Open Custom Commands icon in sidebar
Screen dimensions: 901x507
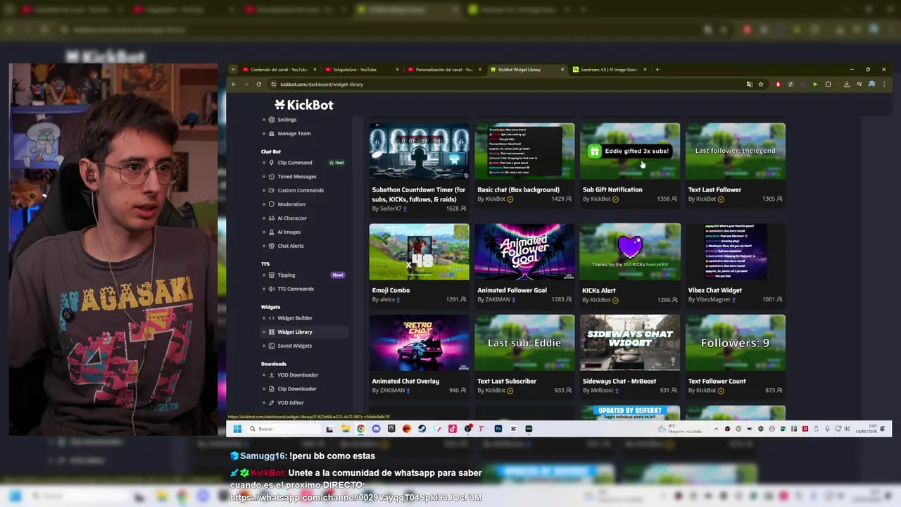tap(272, 190)
